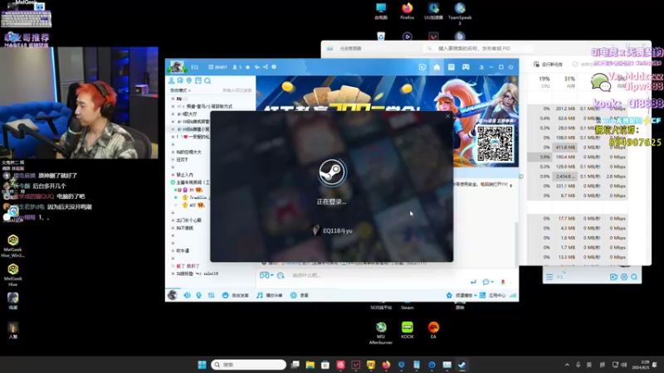This screenshot has width=664, height=373.
Task: Select the ACC user in the channel list
Action: pos(193,205)
